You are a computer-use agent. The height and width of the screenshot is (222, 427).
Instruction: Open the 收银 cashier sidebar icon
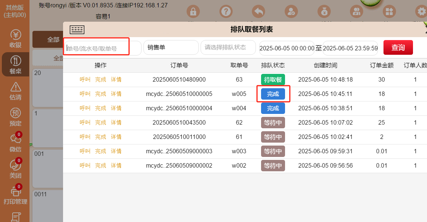15,38
